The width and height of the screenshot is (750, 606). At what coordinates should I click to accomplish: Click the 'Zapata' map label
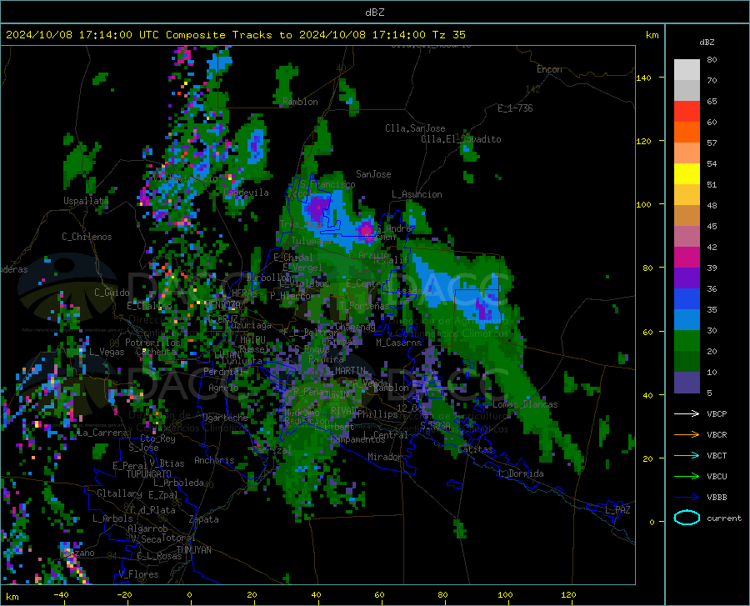point(204,519)
